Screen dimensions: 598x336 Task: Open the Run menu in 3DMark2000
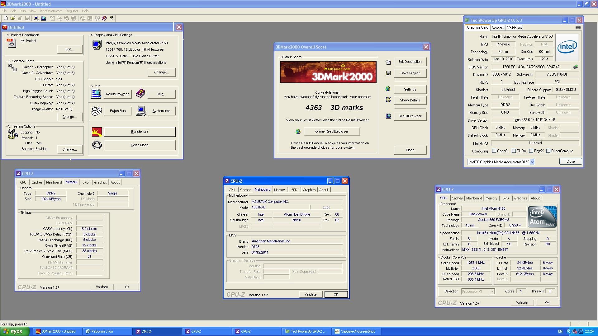pyautogui.click(x=22, y=11)
